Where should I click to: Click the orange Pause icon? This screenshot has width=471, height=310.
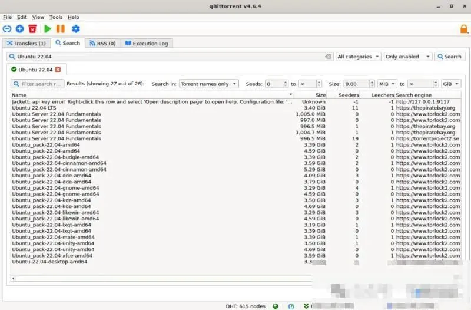point(61,29)
